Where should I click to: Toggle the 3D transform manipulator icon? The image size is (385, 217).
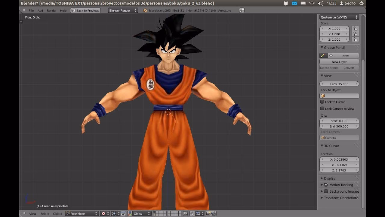[130, 213]
